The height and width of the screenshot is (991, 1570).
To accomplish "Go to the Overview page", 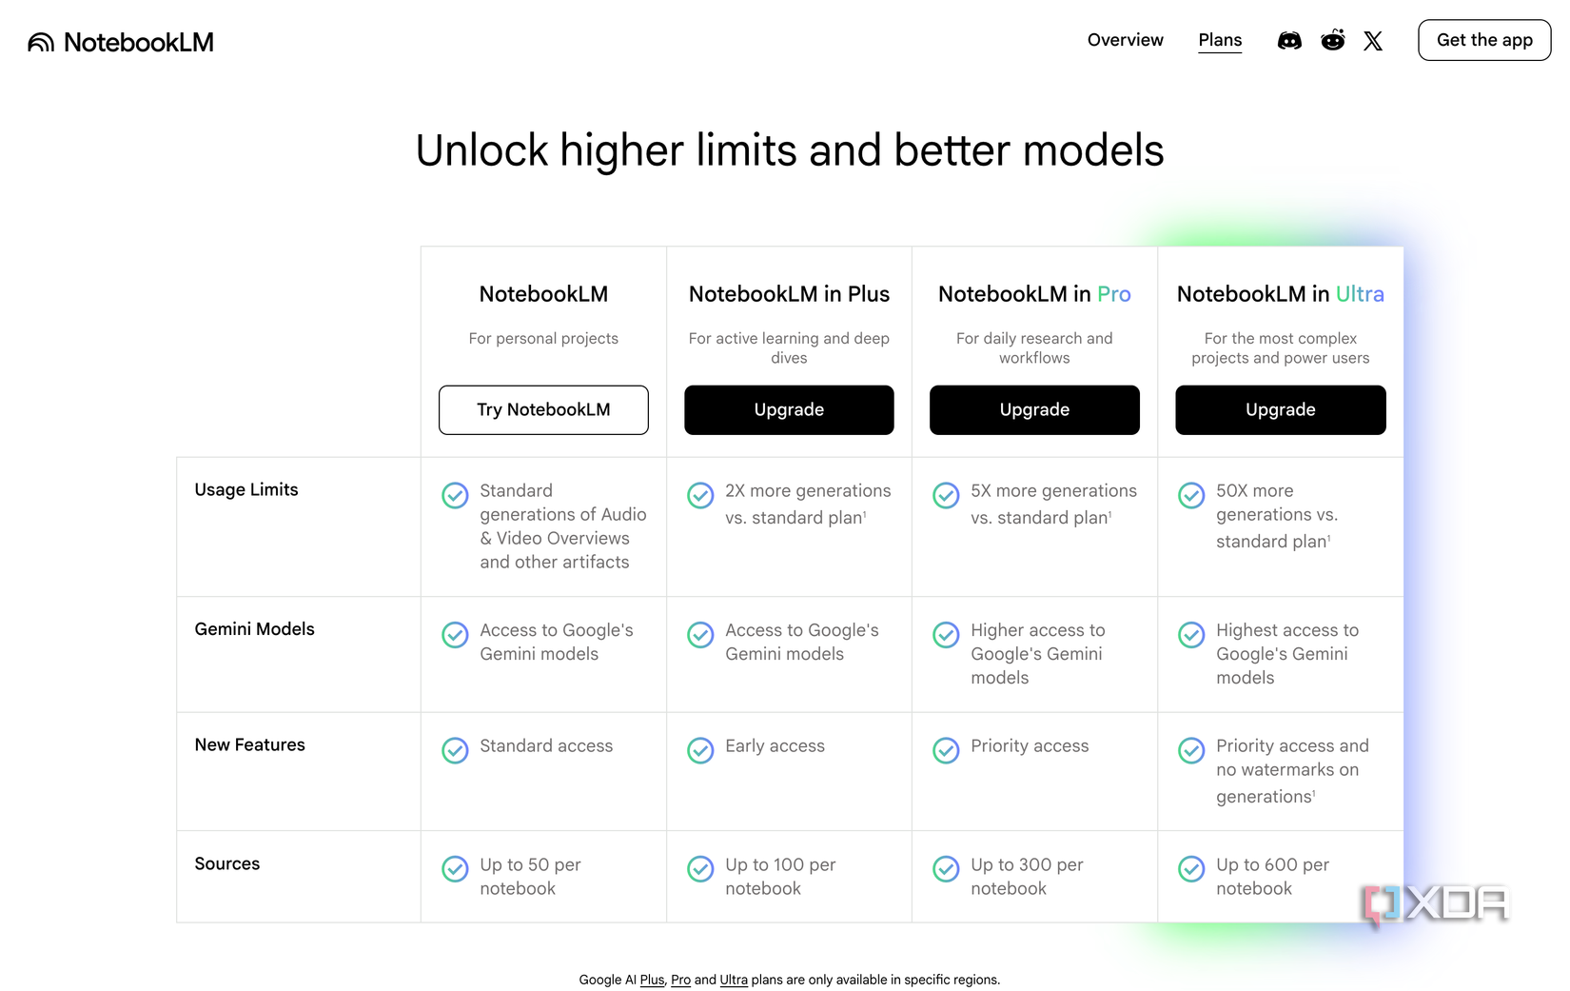I will 1125,40.
